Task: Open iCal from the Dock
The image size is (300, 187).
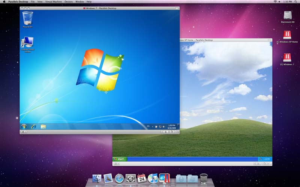Action: tap(142, 178)
